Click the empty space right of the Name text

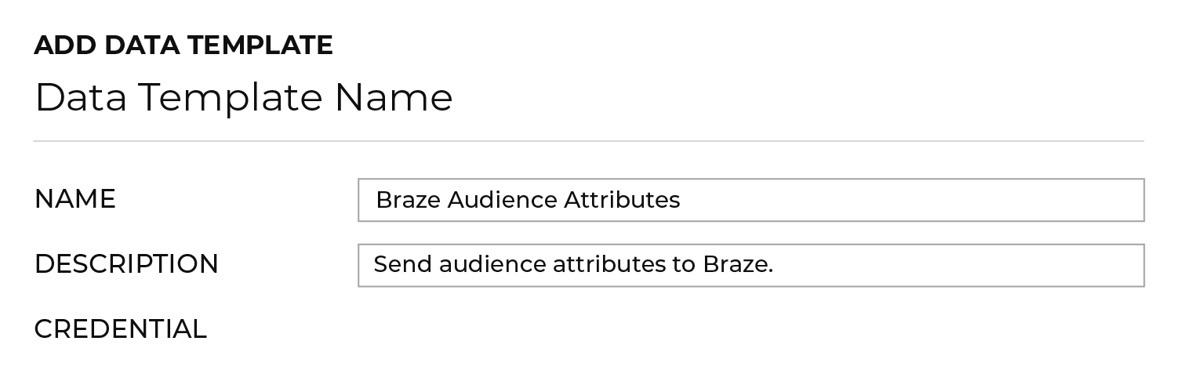(x=910, y=201)
